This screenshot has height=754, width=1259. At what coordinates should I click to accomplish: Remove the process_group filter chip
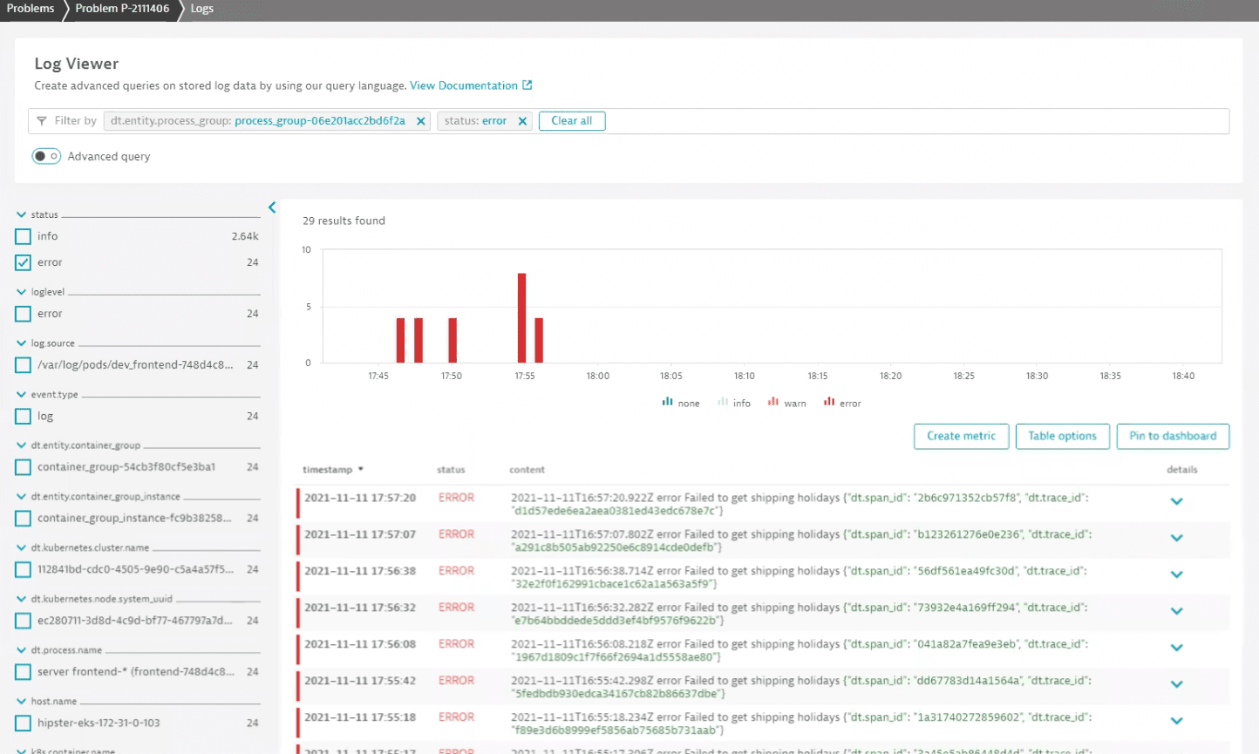(421, 121)
